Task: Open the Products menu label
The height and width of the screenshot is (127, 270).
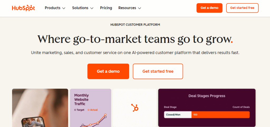Action: [x=52, y=8]
